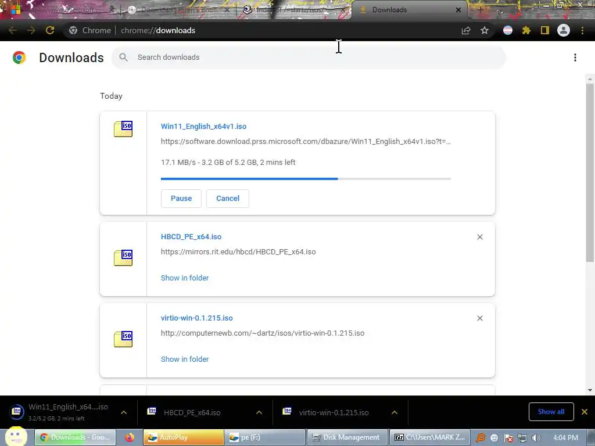The width and height of the screenshot is (595, 446).
Task: Switch to 7-Zip C:\Users\MARK taskbar window
Action: tap(430, 437)
